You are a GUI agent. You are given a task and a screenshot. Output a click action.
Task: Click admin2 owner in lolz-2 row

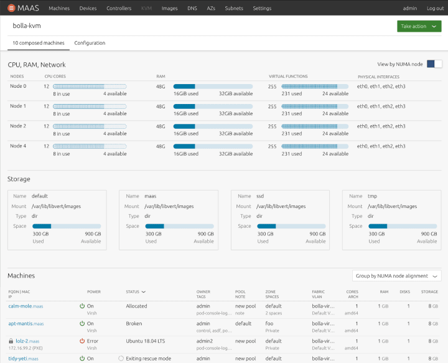pos(205,341)
